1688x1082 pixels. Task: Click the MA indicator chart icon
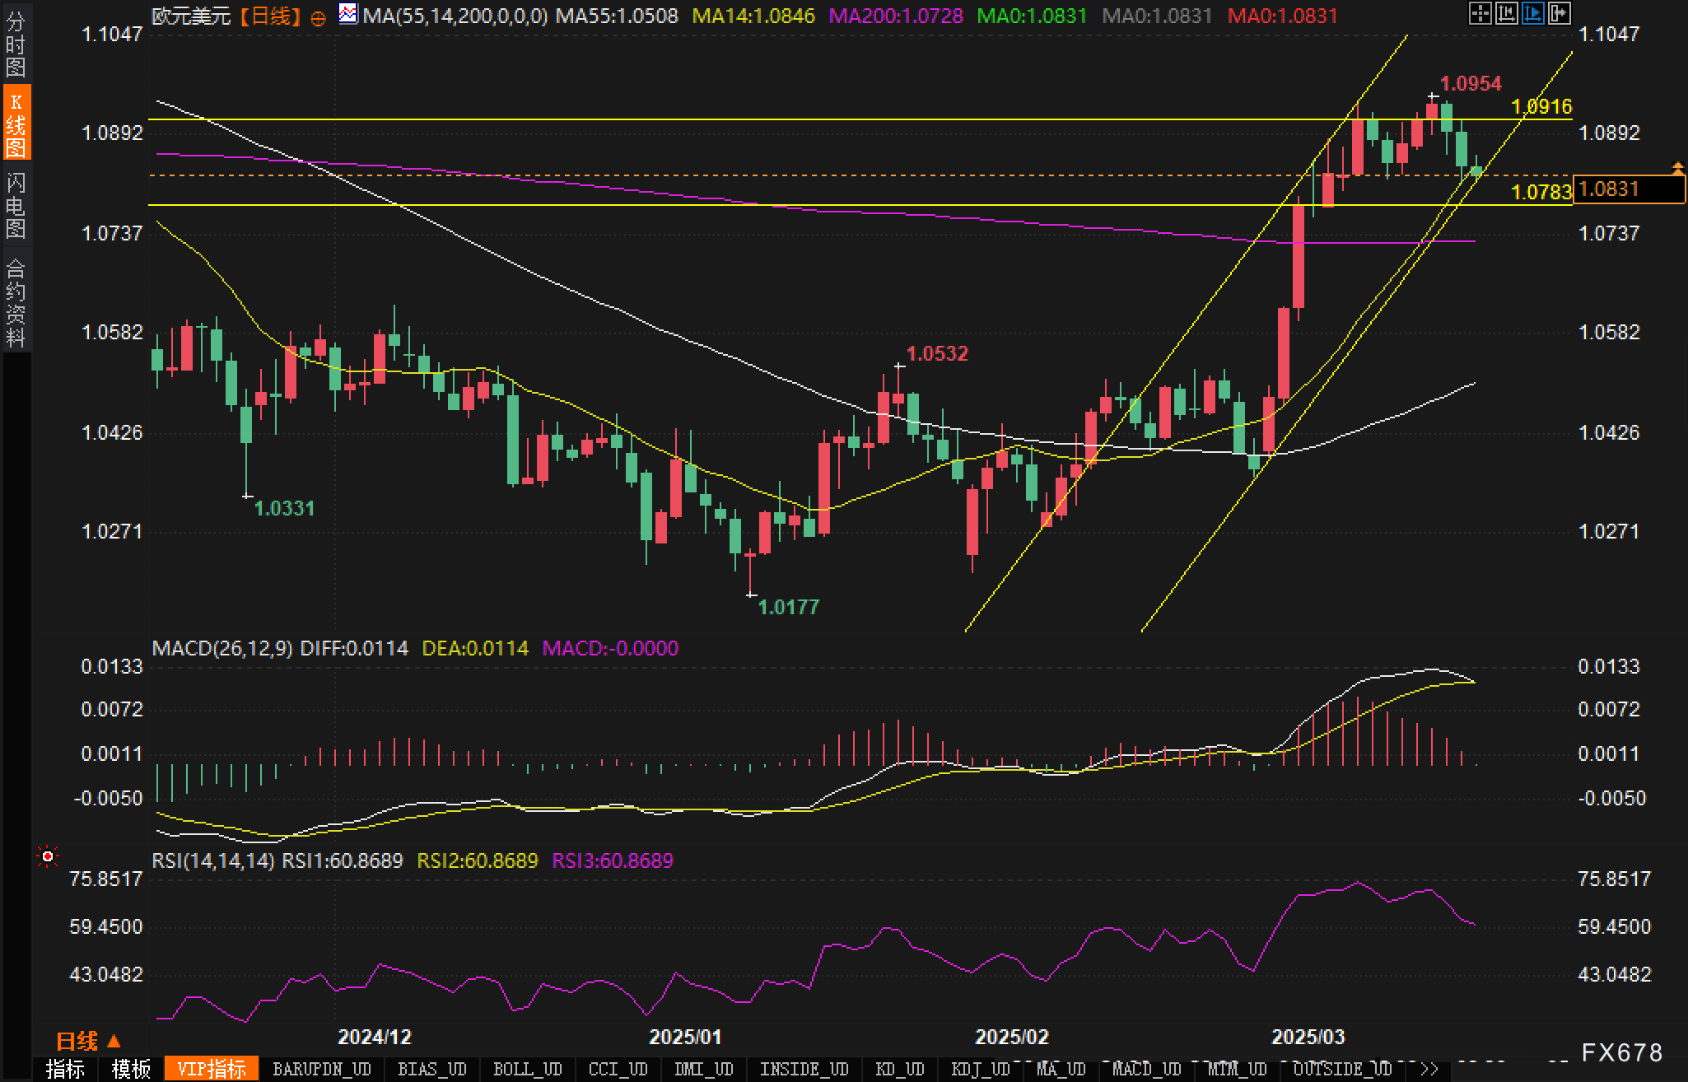coord(348,14)
